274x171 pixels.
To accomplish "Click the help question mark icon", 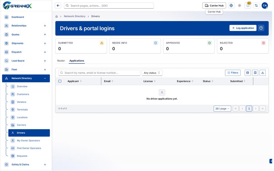I will (x=261, y=28).
